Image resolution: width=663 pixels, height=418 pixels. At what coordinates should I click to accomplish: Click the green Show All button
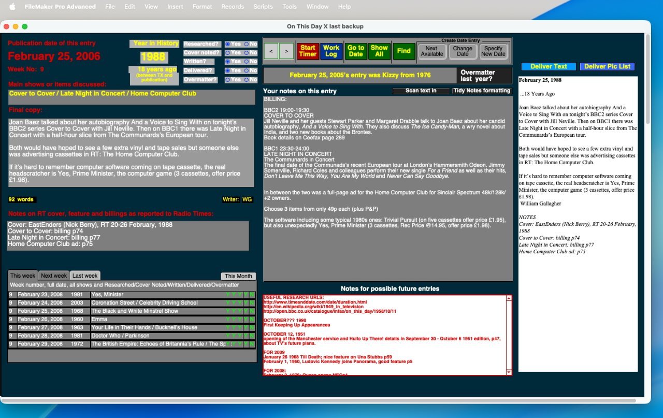point(379,51)
